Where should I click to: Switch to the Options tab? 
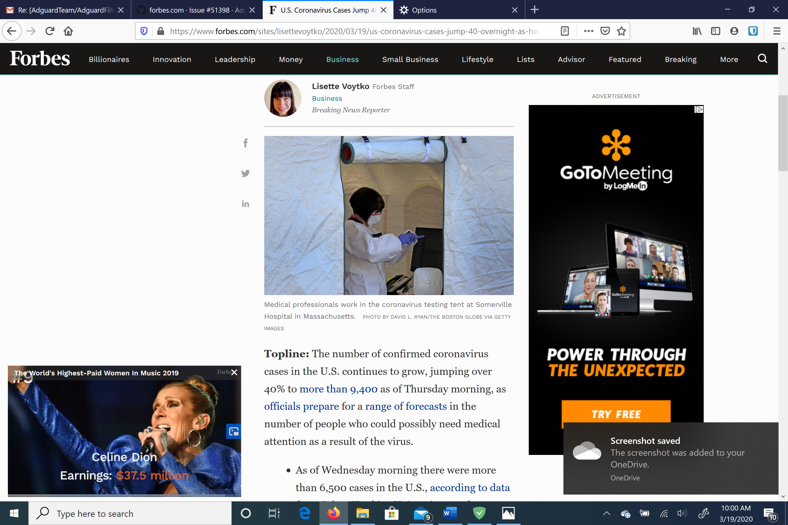click(459, 10)
